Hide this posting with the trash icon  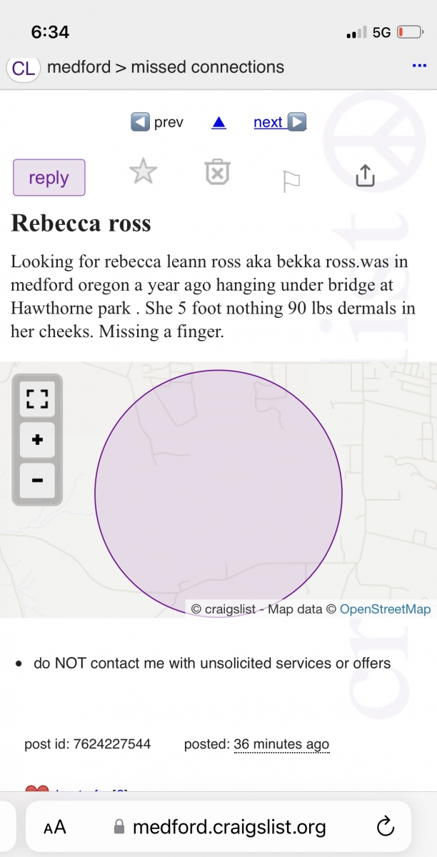(218, 172)
